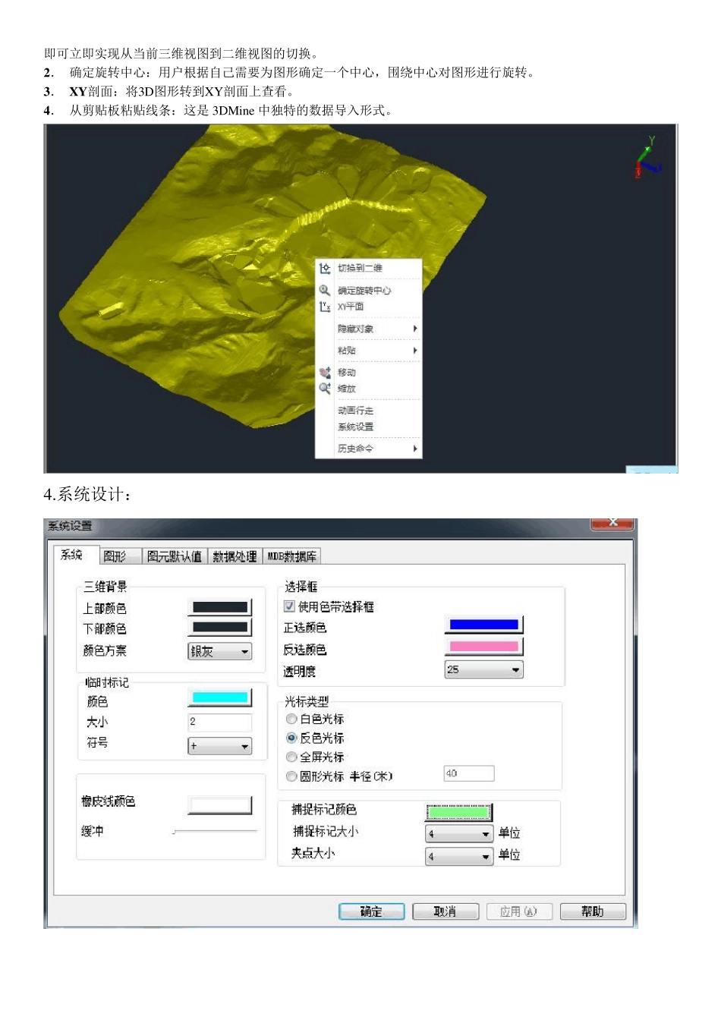
Task: Close the 系统设置 dialog
Action: pos(613,524)
